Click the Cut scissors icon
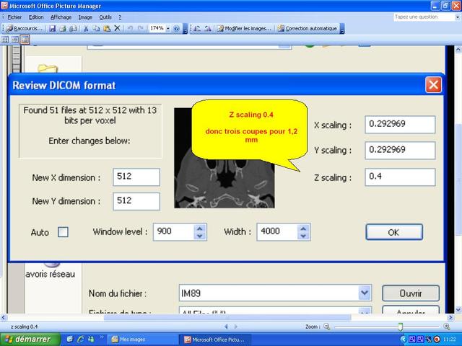The width and height of the screenshot is (462, 346). [x=86, y=29]
